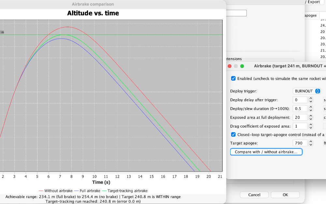Adjust the Drag coefficient stepper arrows
Viewport: 326px width, 204px height.
pyautogui.click(x=311, y=126)
